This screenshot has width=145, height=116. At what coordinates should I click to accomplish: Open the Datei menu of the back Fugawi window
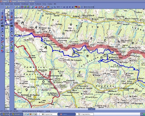tap(2, 4)
